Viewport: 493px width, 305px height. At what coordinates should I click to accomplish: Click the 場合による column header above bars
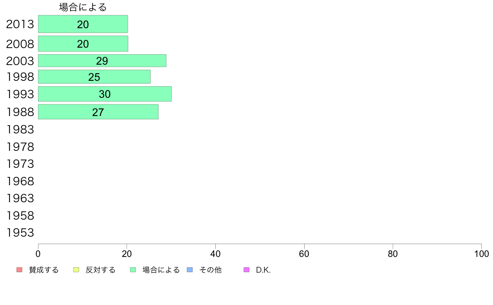tap(83, 7)
